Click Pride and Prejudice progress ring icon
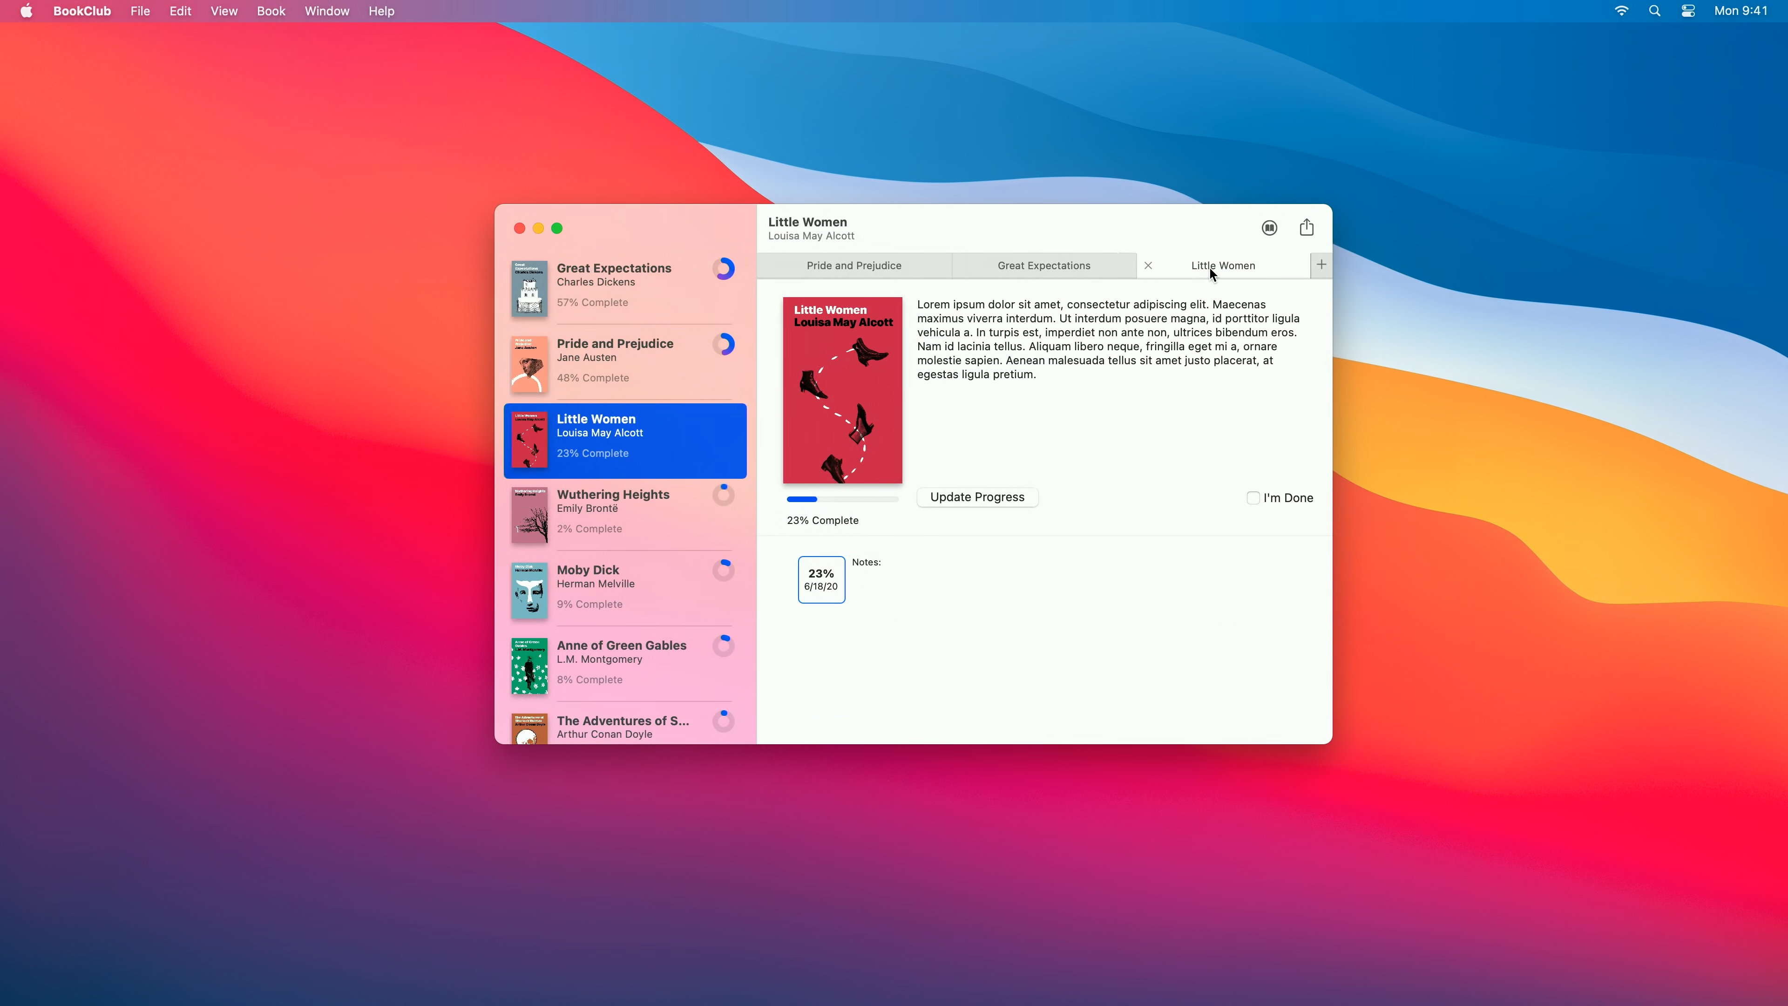The width and height of the screenshot is (1788, 1006). coord(723,344)
